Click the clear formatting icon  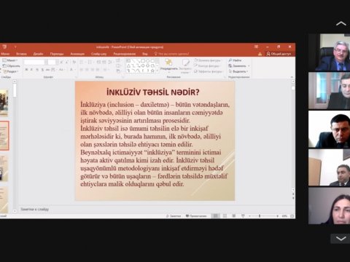[x=74, y=63]
